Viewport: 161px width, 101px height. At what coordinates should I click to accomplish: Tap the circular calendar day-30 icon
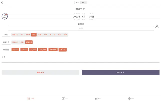click(x=5, y=16)
